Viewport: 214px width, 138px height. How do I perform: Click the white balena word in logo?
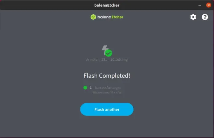pyautogui.click(x=104, y=17)
